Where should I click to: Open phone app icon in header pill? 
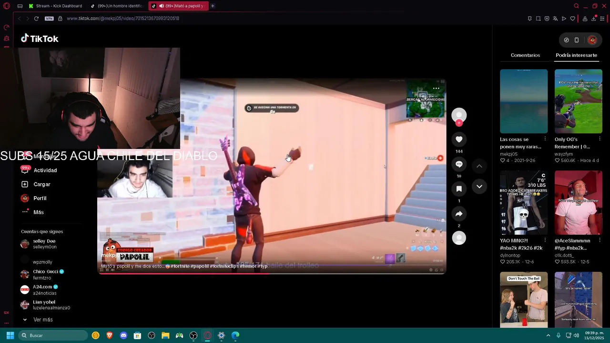coord(577,40)
